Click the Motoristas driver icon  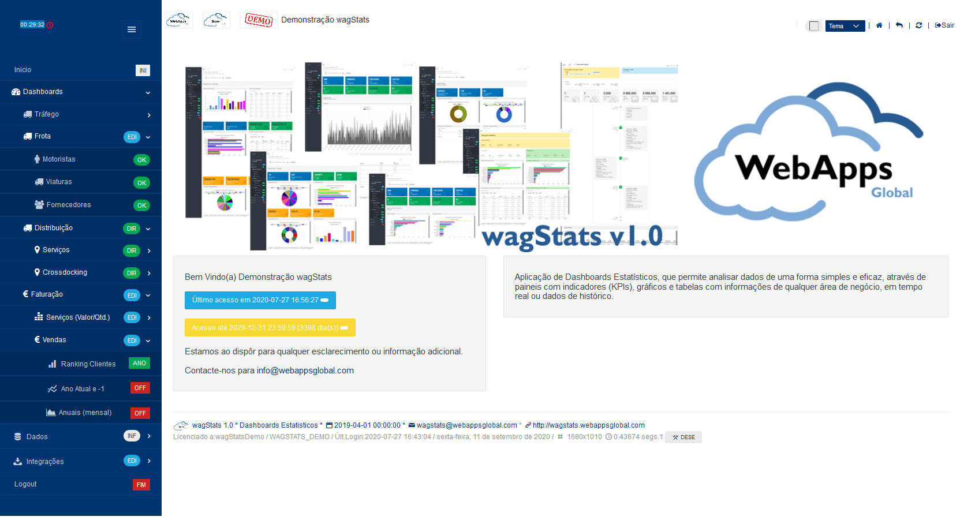pyautogui.click(x=37, y=159)
